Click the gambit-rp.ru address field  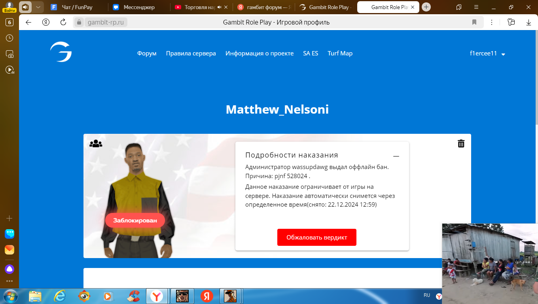pos(106,23)
